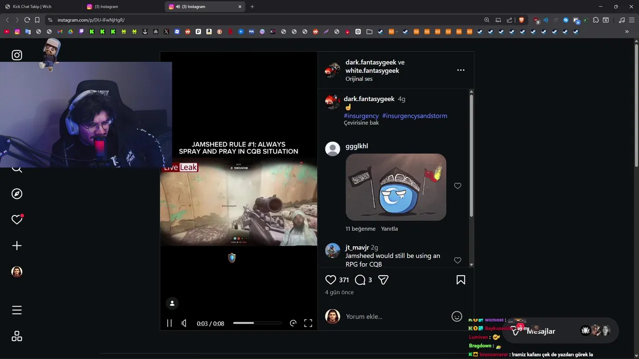The width and height of the screenshot is (639, 359).
Task: Toggle the browser sidebar panel
Action: coord(606,20)
